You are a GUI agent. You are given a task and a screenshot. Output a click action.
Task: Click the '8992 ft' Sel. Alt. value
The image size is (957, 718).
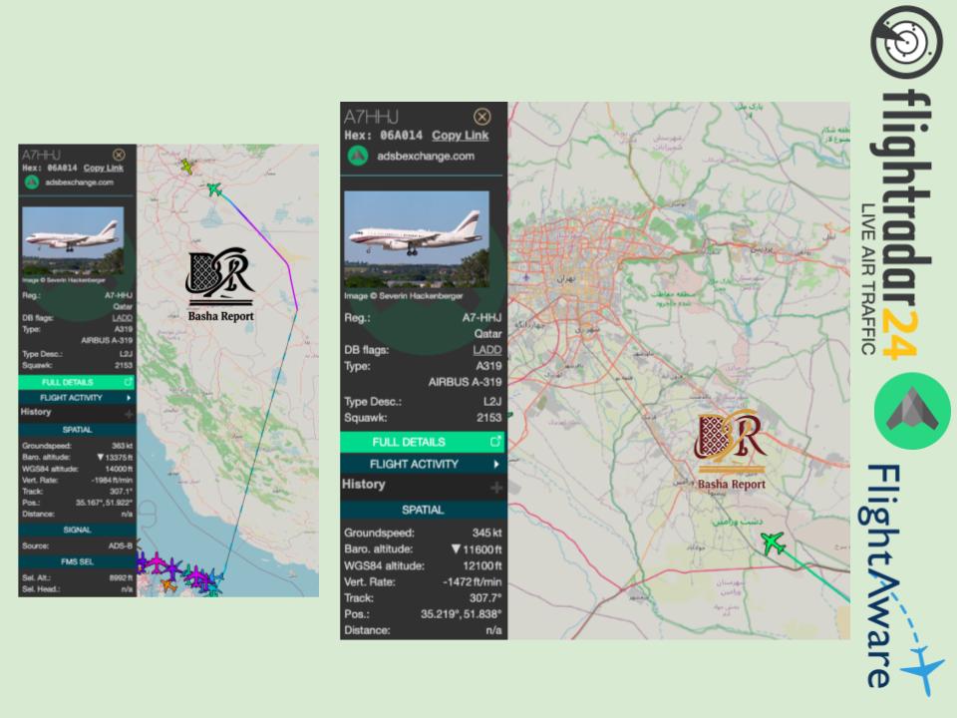(x=121, y=577)
